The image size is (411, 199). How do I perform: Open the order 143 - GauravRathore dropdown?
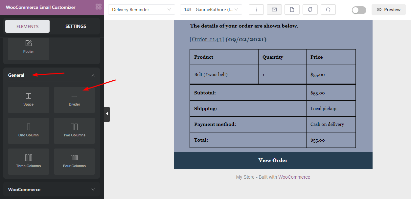[211, 10]
